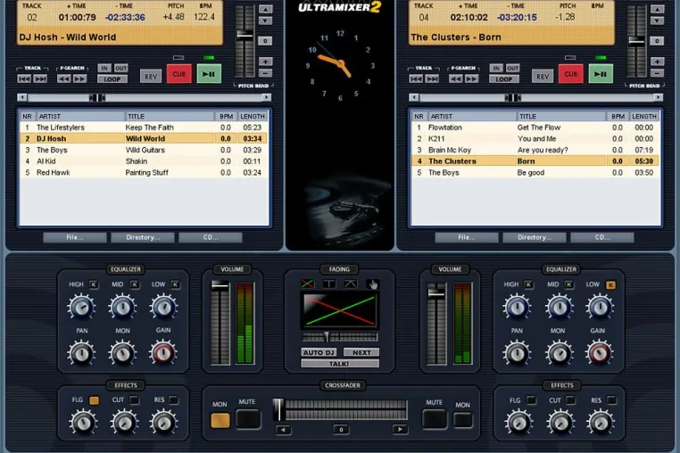
Task: Click NEXT in fading panel
Action: coord(361,352)
